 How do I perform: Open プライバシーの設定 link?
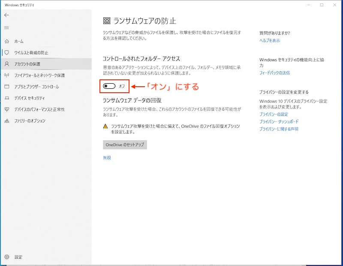274,114
